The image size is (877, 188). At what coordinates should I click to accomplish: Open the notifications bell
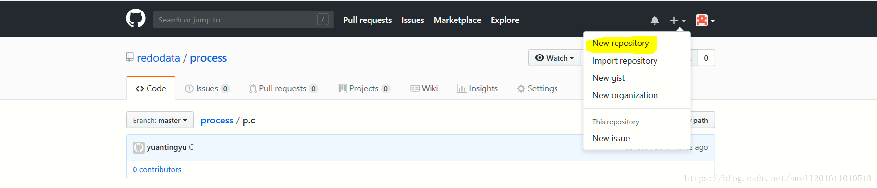[655, 20]
